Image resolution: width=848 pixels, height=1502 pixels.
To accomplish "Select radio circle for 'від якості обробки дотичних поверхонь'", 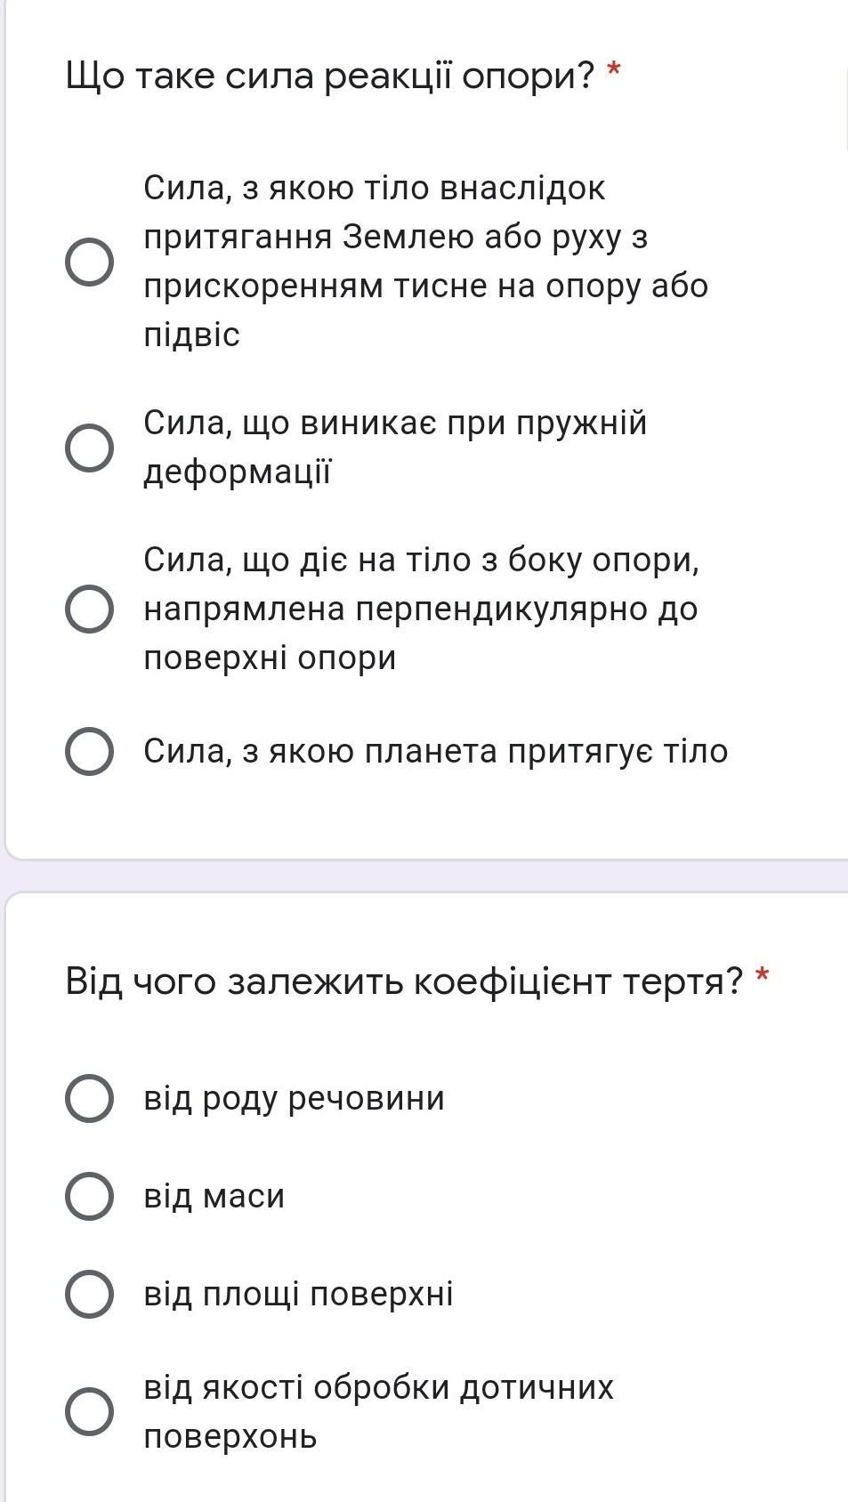I will coord(89,1411).
